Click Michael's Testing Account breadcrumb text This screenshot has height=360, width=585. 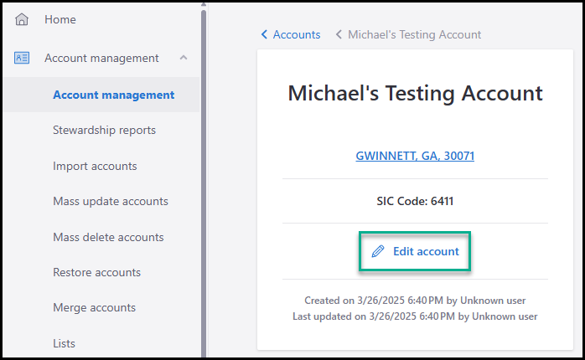(x=415, y=34)
